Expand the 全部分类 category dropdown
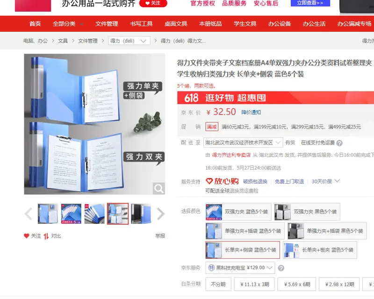Viewport: 374px width, 299px height. coord(68,24)
